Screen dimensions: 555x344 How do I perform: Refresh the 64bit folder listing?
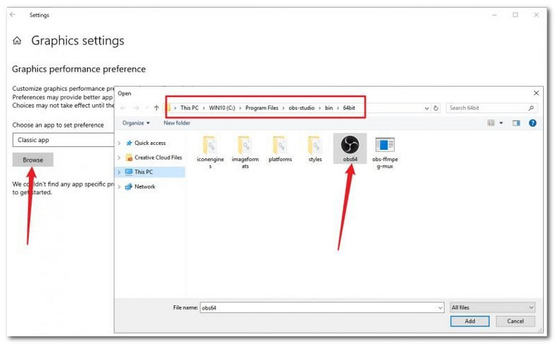[436, 108]
